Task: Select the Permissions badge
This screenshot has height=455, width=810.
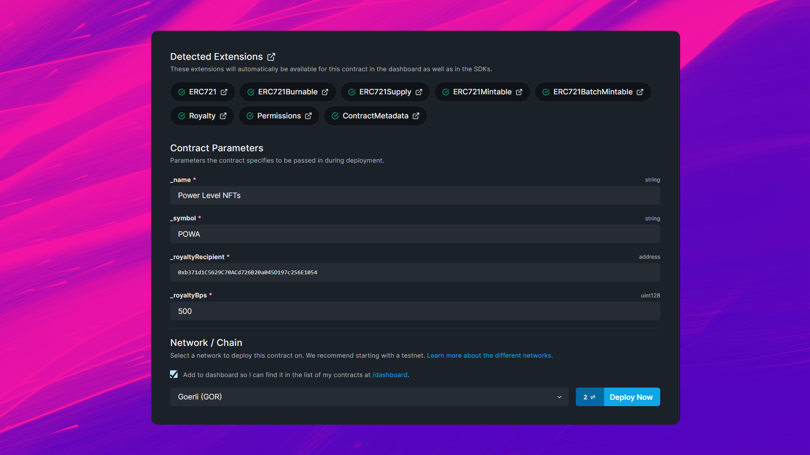Action: click(278, 116)
